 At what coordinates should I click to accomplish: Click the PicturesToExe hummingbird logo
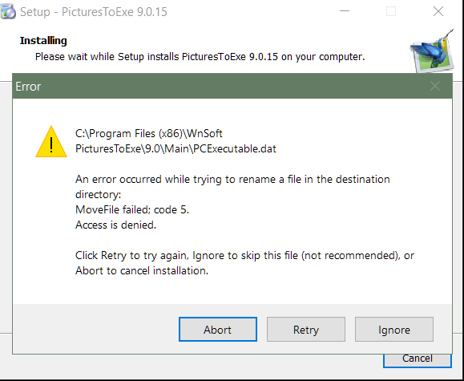(433, 51)
